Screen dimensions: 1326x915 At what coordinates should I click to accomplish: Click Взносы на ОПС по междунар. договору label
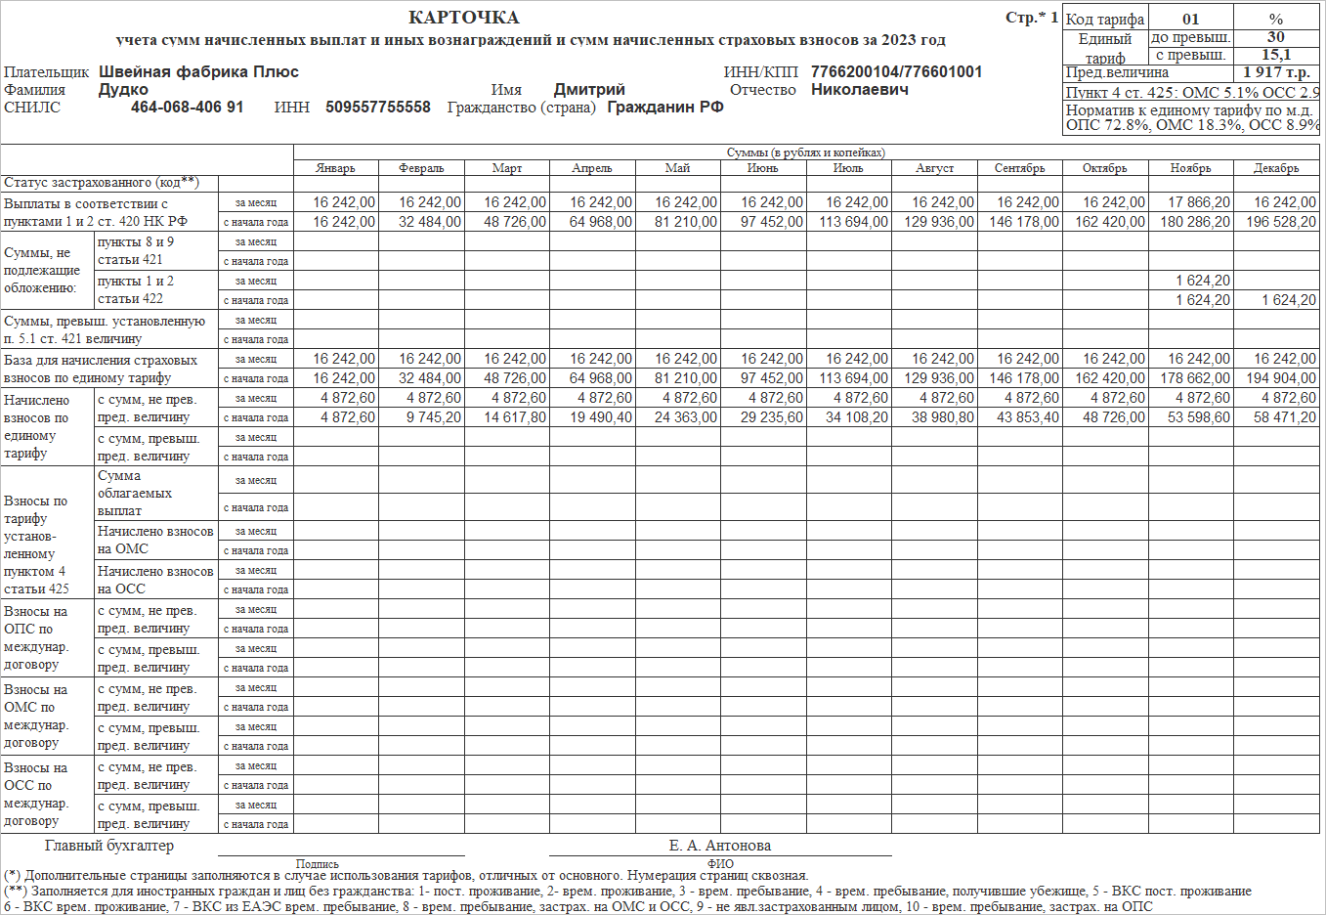tap(36, 637)
